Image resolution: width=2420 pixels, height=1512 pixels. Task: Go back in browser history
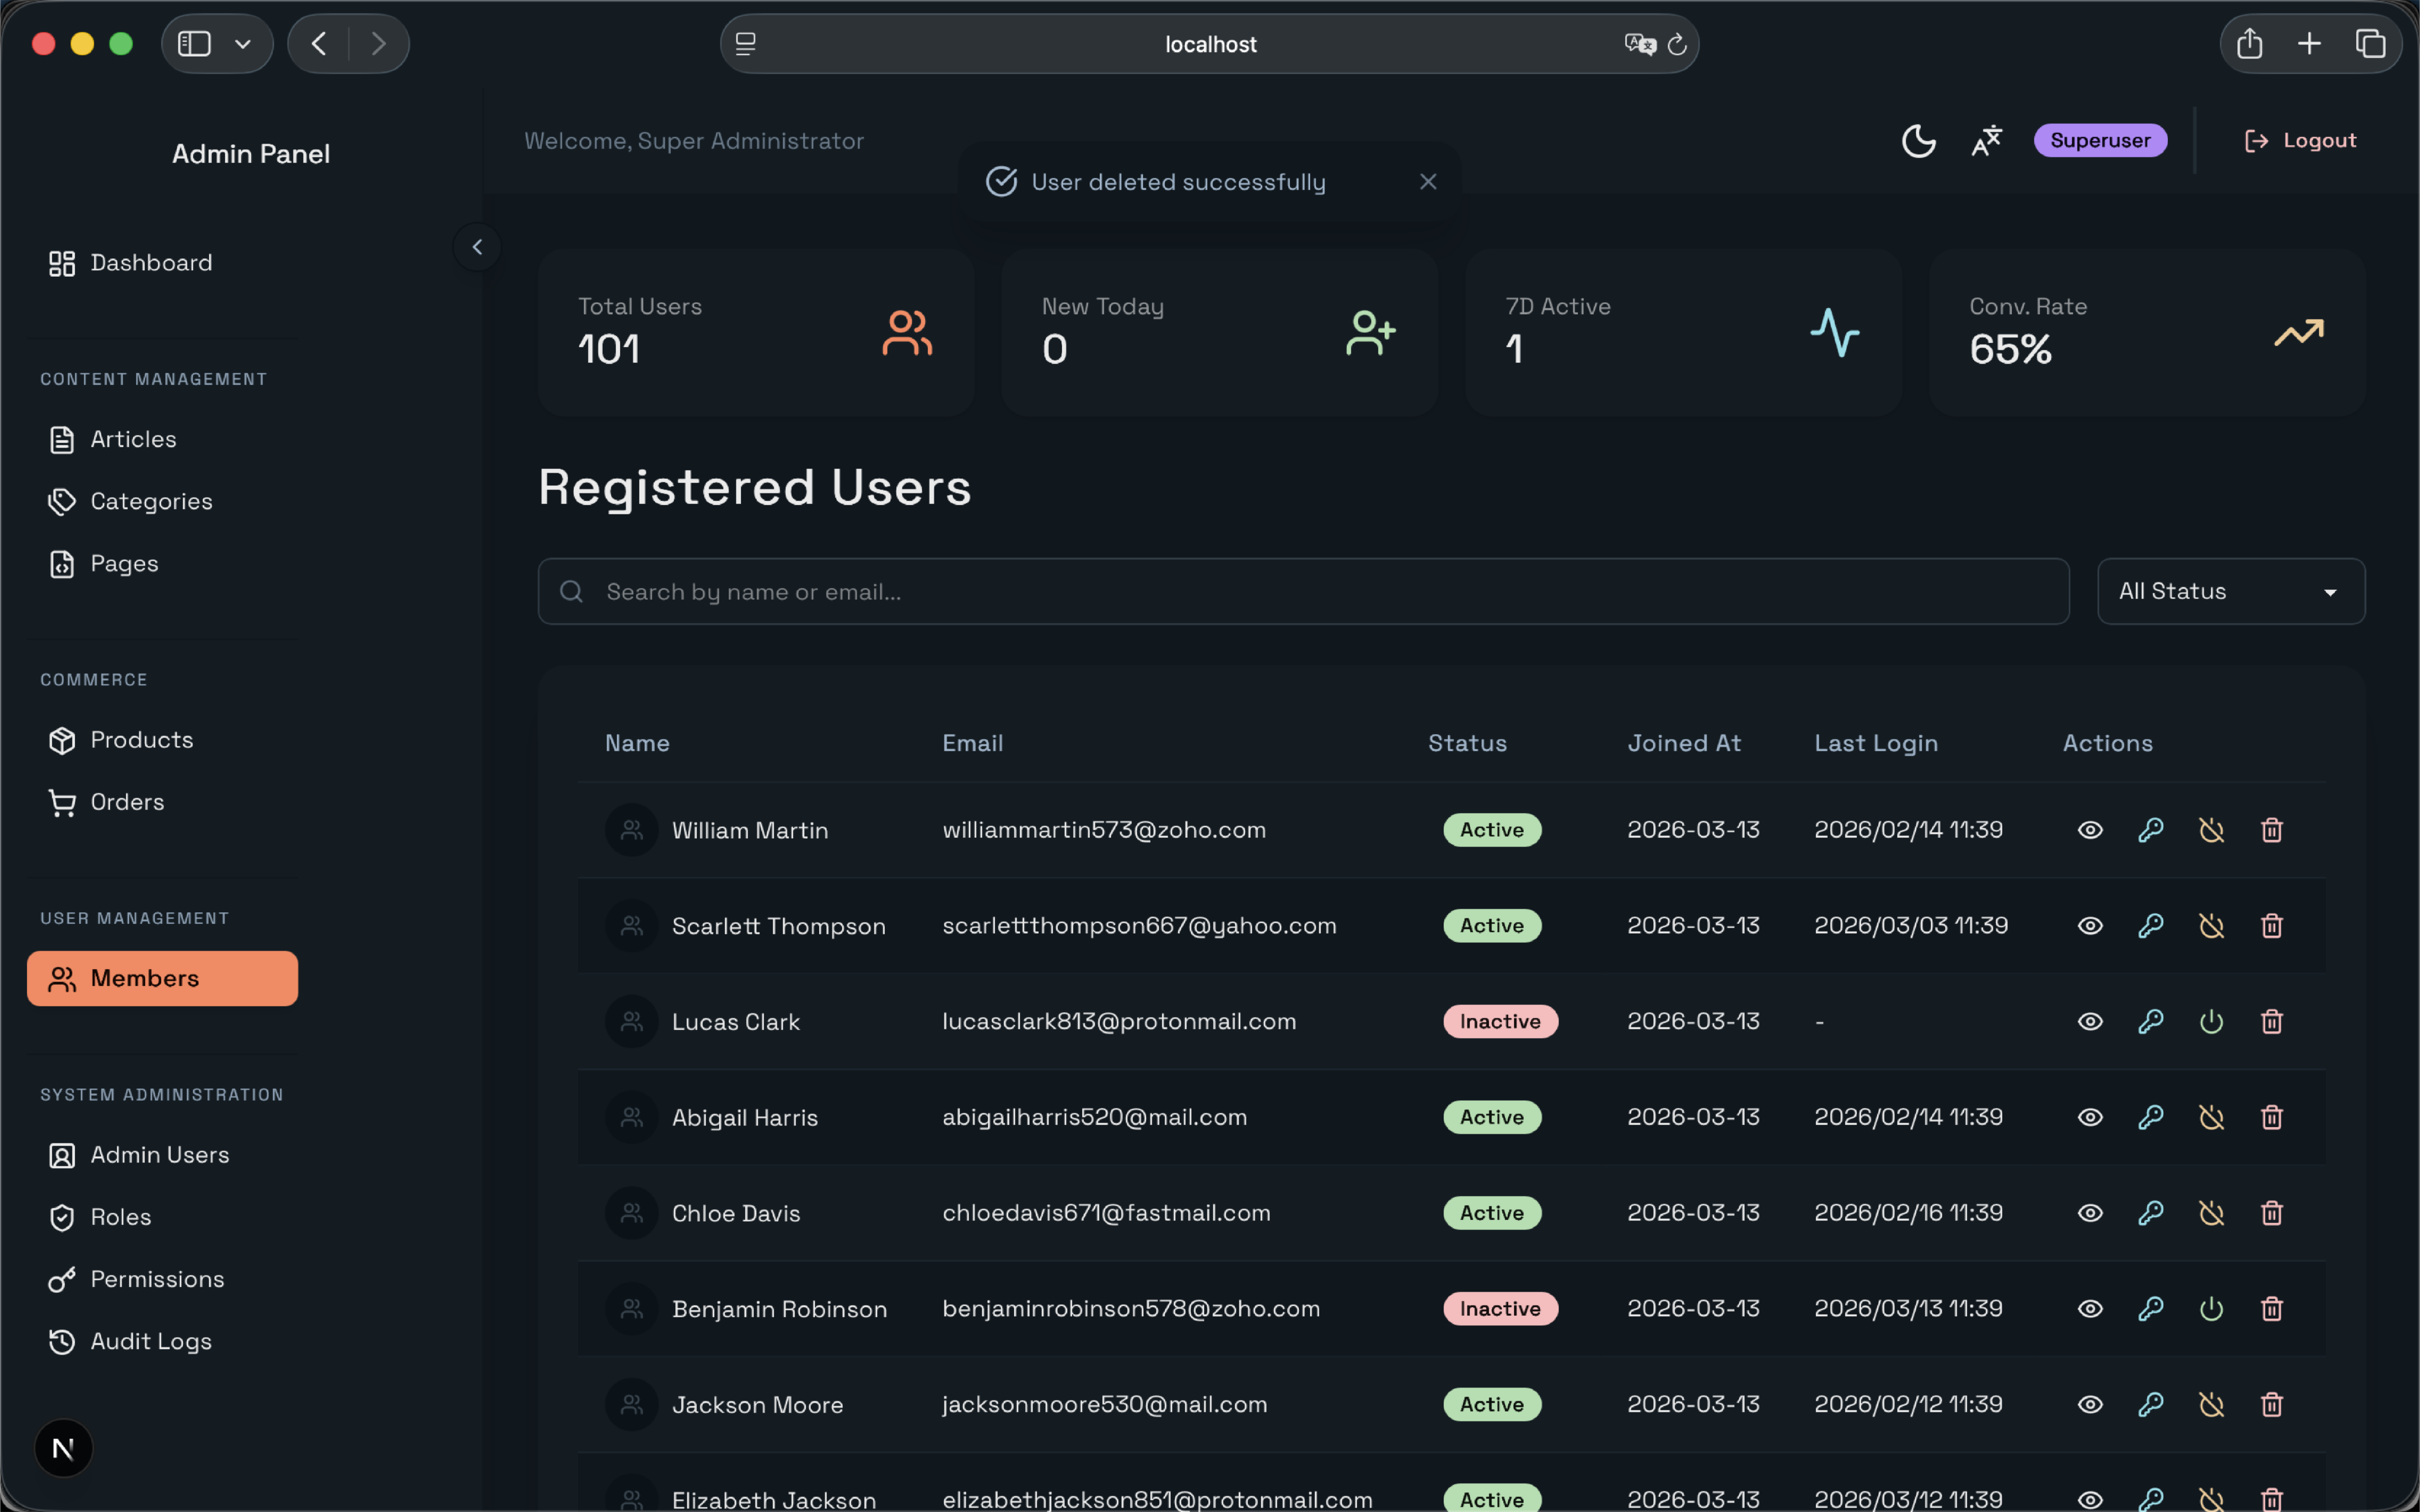[319, 44]
